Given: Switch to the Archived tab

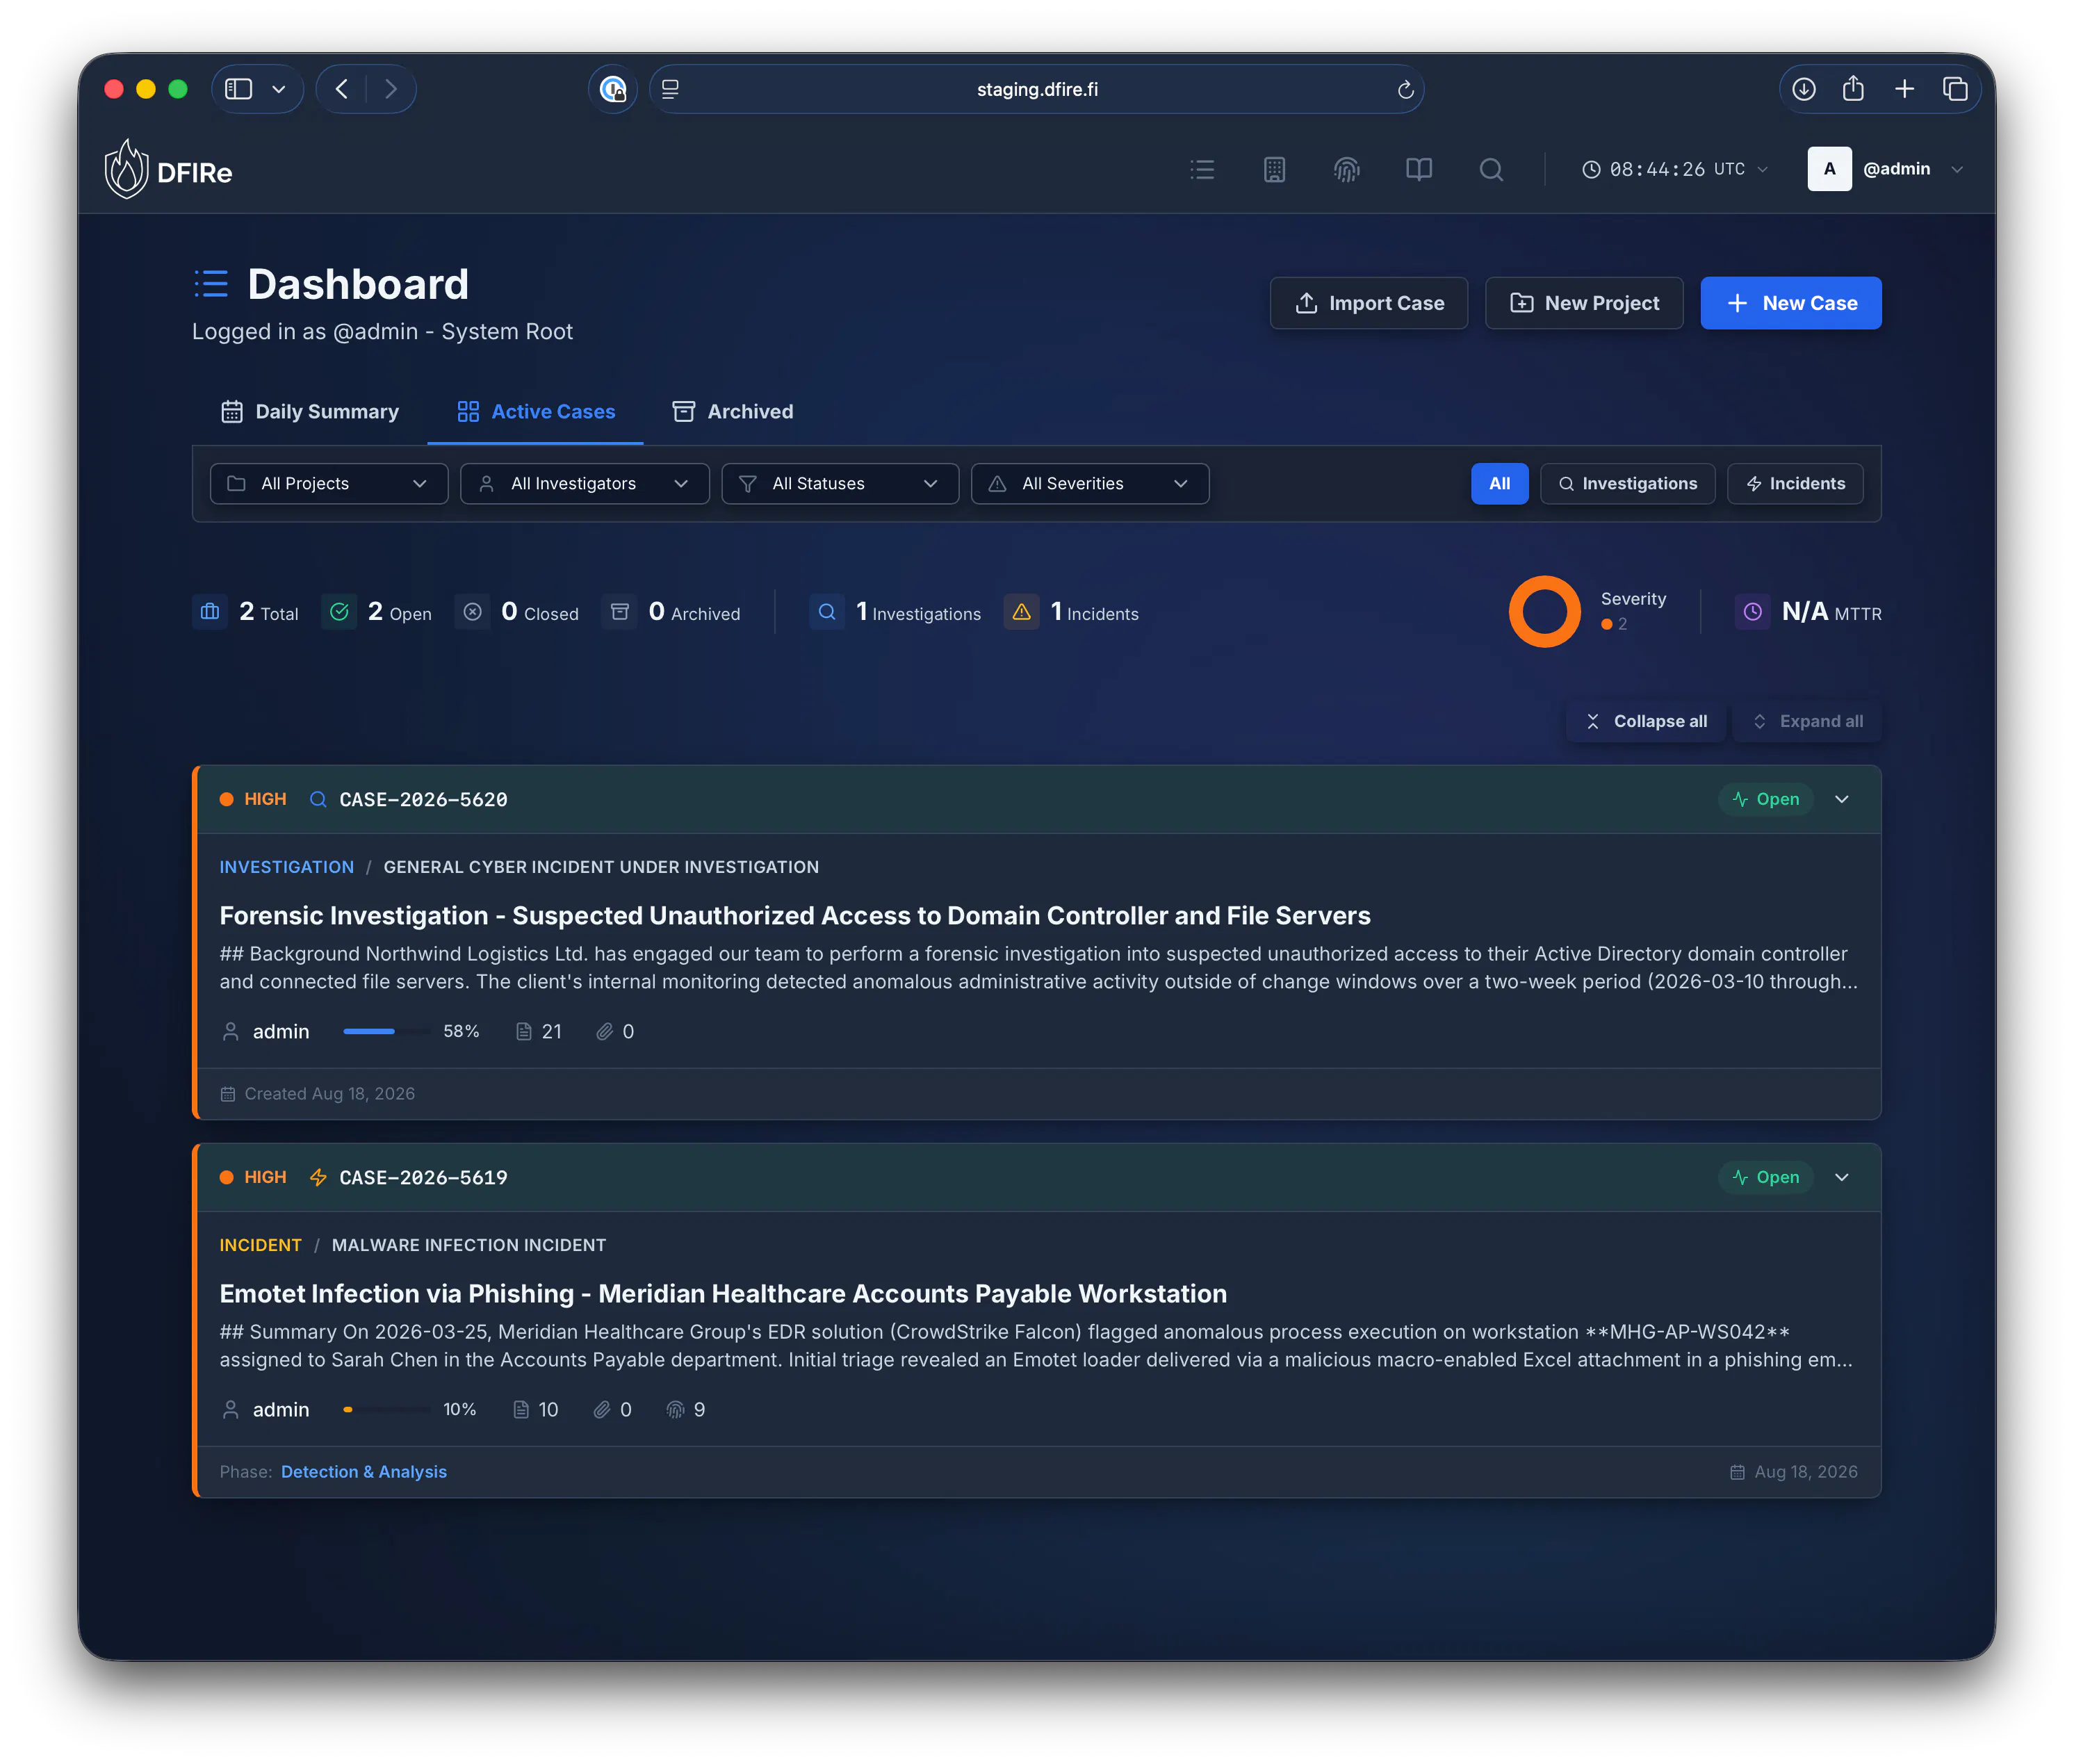Looking at the screenshot, I should (x=733, y=411).
